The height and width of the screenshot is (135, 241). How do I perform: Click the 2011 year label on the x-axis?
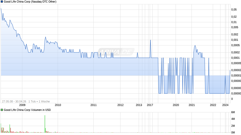coord(93,105)
